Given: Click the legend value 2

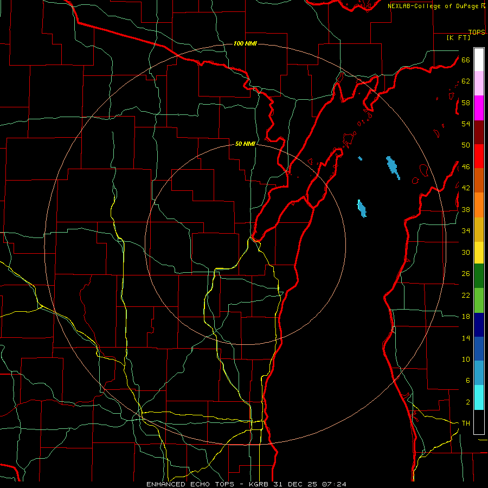Looking at the screenshot, I should [468, 402].
